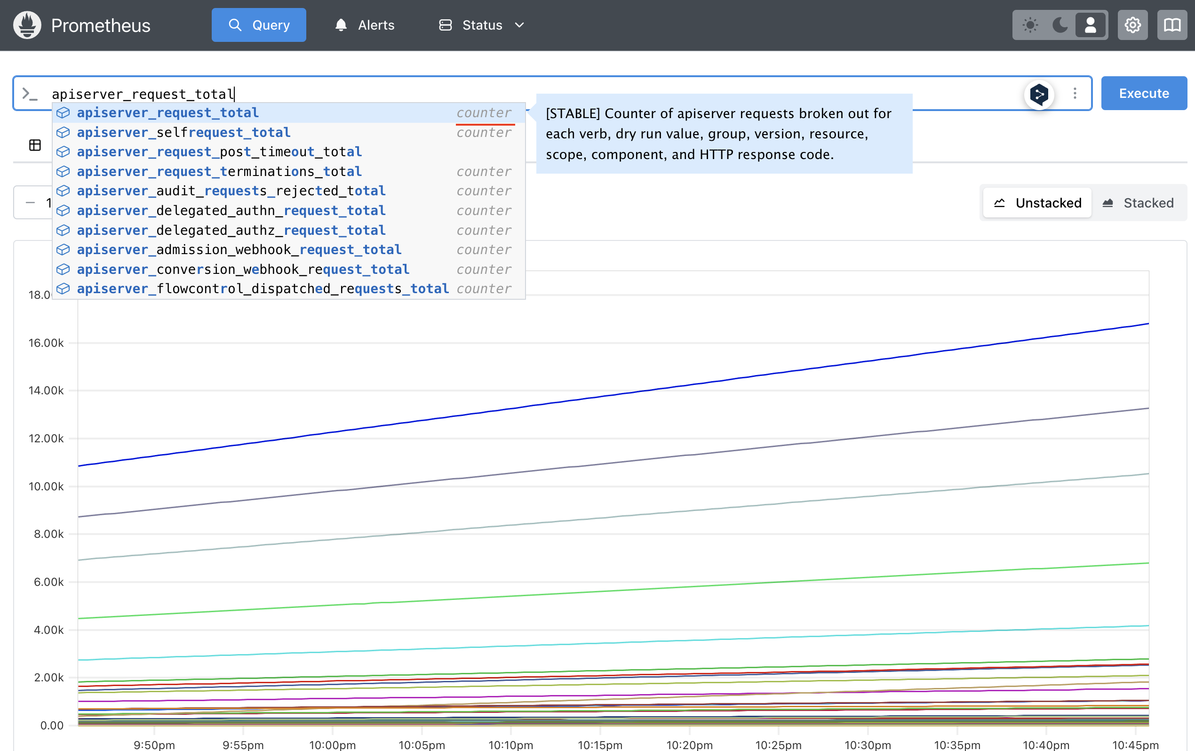Click the Prometheus flame logo
The image size is (1195, 751).
point(27,25)
